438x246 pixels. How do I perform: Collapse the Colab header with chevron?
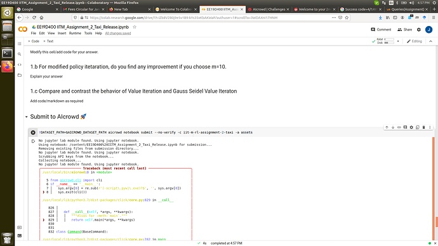(431, 41)
